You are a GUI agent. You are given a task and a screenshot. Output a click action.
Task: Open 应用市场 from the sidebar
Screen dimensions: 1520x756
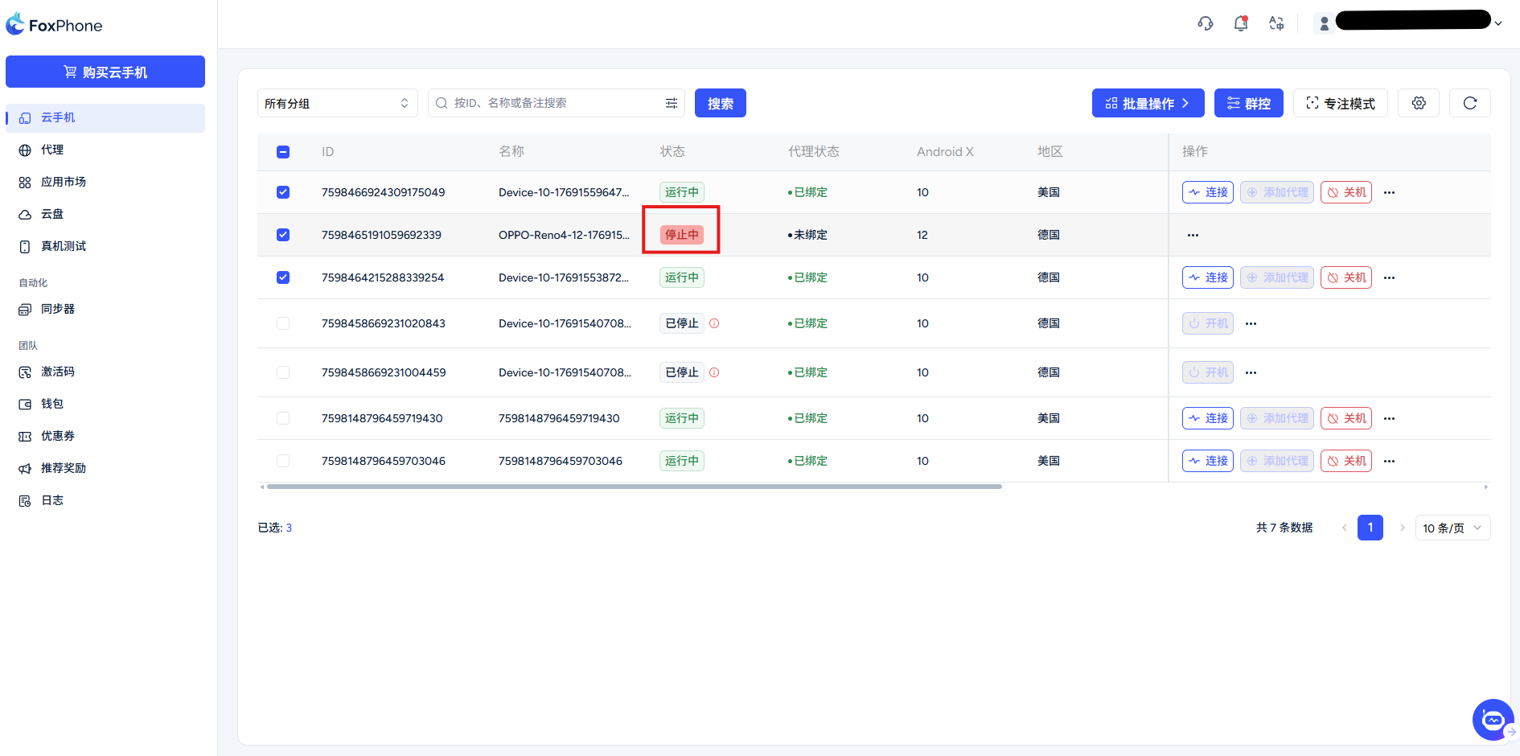pyautogui.click(x=63, y=182)
